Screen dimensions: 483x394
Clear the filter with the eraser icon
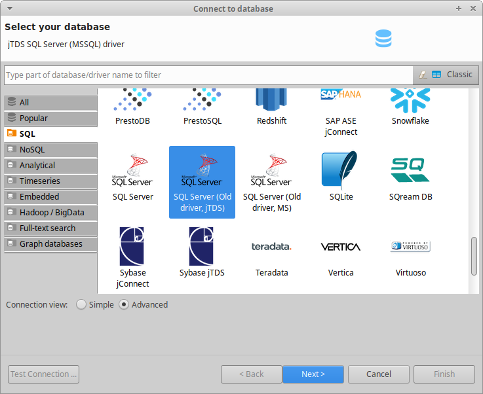coord(423,75)
